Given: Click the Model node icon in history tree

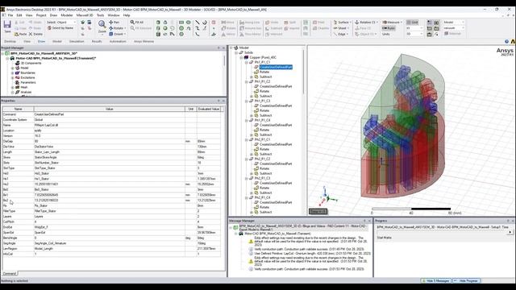Looking at the screenshot, I should 236,48.
